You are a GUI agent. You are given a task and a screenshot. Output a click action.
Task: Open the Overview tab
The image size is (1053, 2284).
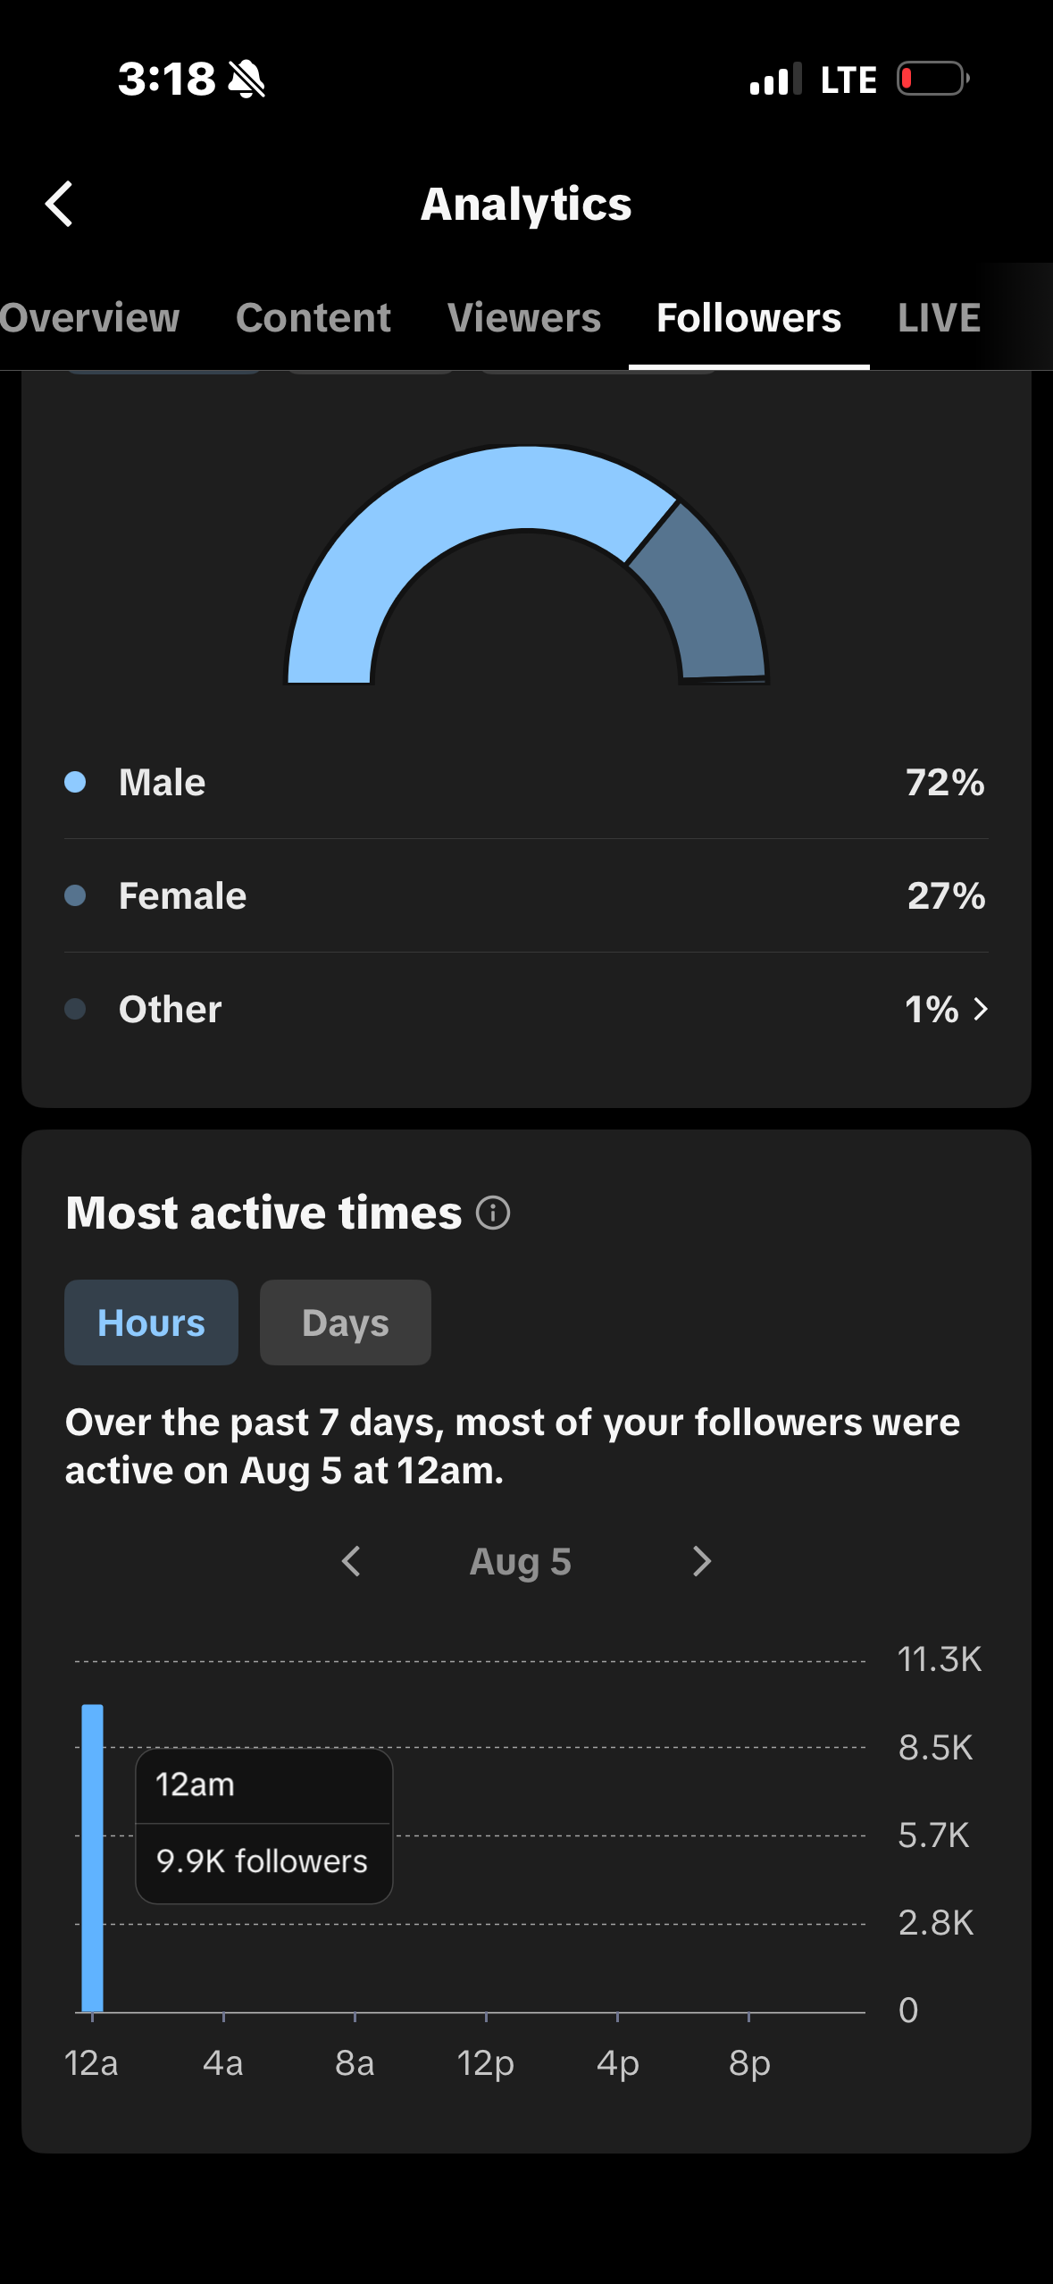[89, 318]
